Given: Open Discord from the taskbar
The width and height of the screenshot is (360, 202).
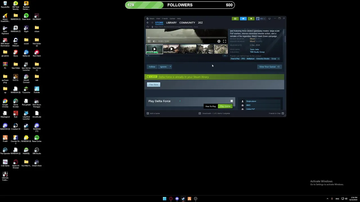Looking at the screenshot, I should tap(177, 199).
